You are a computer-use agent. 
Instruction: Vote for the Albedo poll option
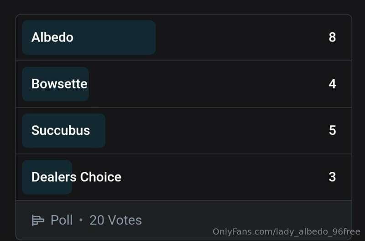click(184, 37)
